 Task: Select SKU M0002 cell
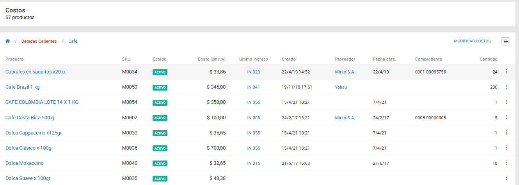pos(130,117)
